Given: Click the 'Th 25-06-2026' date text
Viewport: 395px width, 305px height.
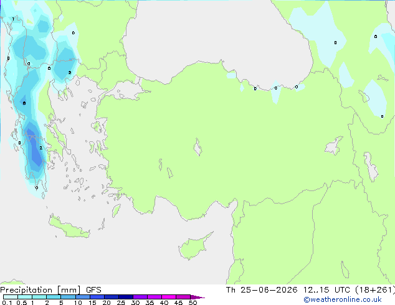Looking at the screenshot, I should point(262,290).
